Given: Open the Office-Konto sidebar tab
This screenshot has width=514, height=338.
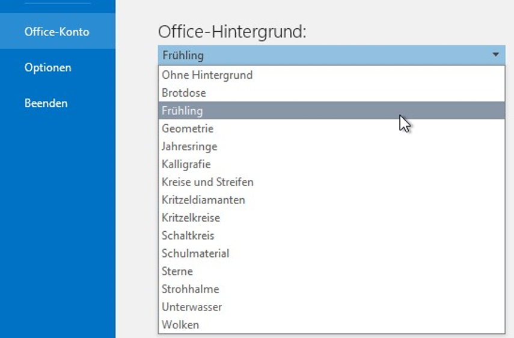Looking at the screenshot, I should [x=57, y=31].
